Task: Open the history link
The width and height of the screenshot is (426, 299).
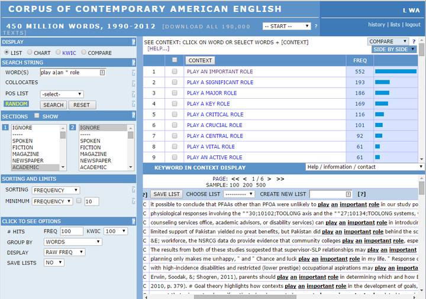Action: click(376, 24)
